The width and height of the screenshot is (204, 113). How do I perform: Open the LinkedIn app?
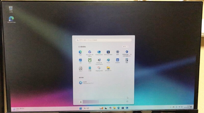pos(118,61)
